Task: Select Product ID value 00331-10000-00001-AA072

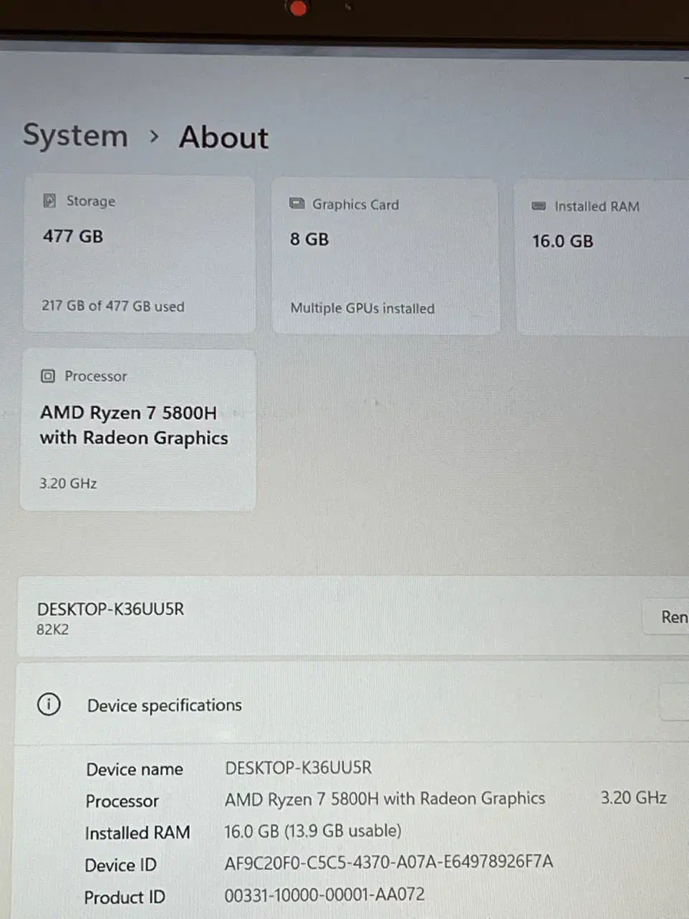Action: coord(324,894)
